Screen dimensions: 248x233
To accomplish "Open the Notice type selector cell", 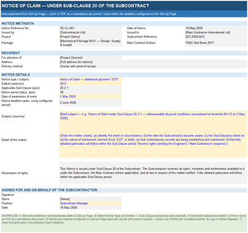I will 90,79.
